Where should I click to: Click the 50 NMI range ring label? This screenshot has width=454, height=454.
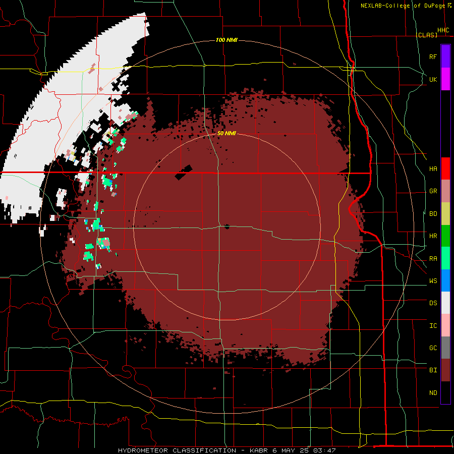pos(226,134)
